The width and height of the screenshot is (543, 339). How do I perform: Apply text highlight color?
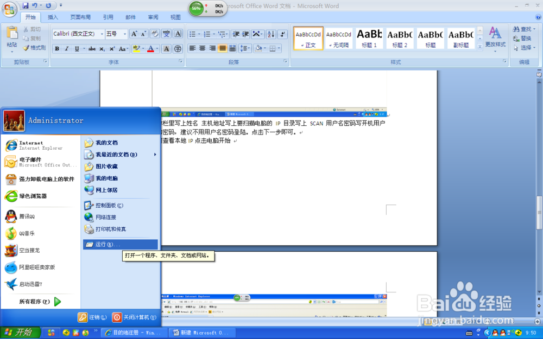(136, 49)
